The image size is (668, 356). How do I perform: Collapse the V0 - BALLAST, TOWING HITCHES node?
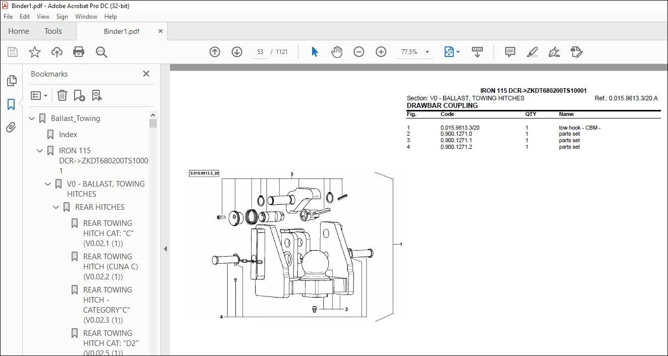pyautogui.click(x=48, y=184)
